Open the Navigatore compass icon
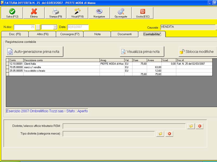The image size is (217, 162). pyautogui.click(x=99, y=13)
